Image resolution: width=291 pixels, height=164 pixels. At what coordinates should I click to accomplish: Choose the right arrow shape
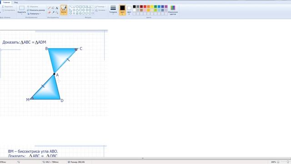pos(84,10)
